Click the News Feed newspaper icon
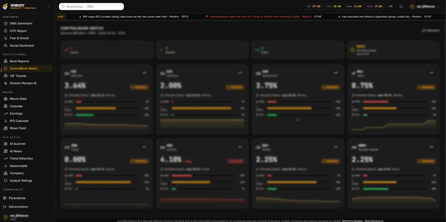 tap(6, 128)
